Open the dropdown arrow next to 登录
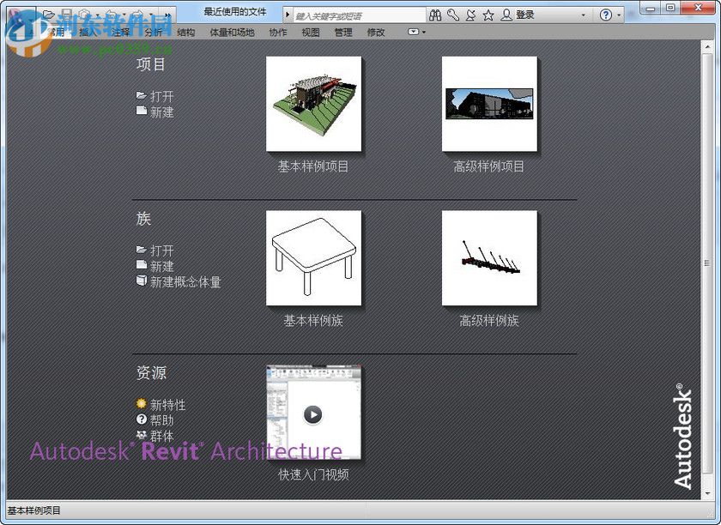 click(583, 15)
